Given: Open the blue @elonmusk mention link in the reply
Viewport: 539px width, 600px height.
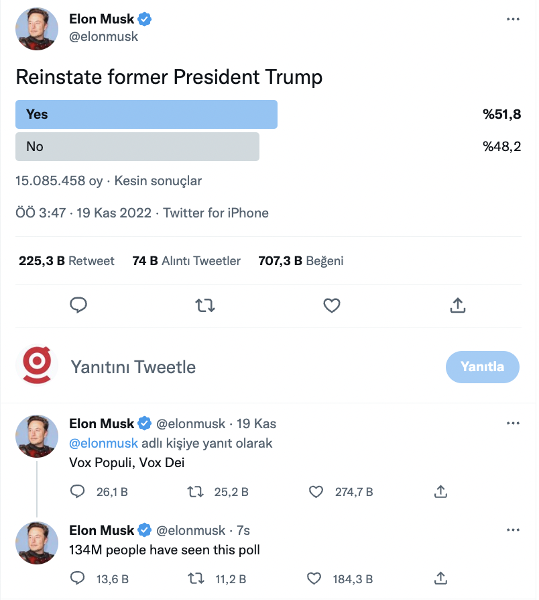Looking at the screenshot, I should [103, 443].
